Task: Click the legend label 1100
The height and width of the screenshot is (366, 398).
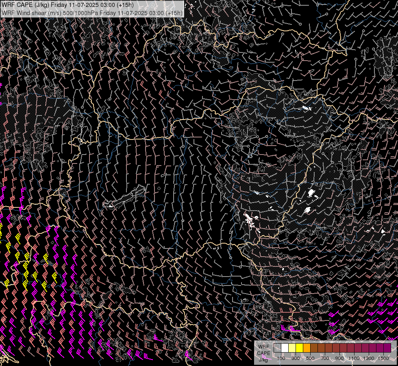Action: click(x=354, y=358)
